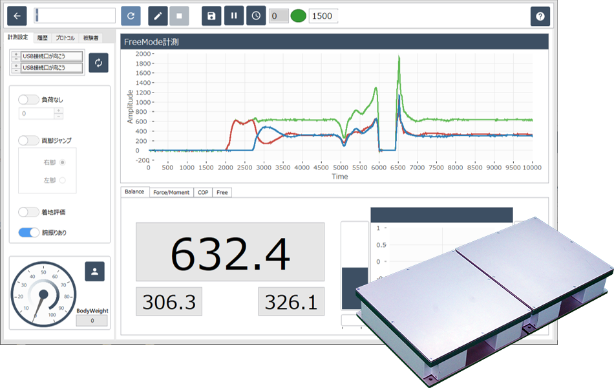Viewport: 614px width, 388px height.
Task: Select the 左脚 radio button
Action: tap(63, 181)
